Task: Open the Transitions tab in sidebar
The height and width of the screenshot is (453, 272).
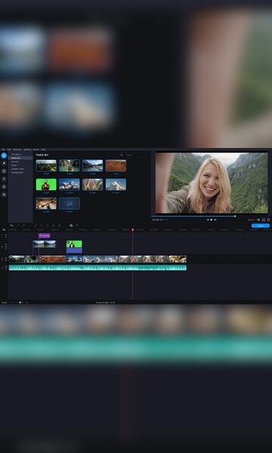Action: 4,171
